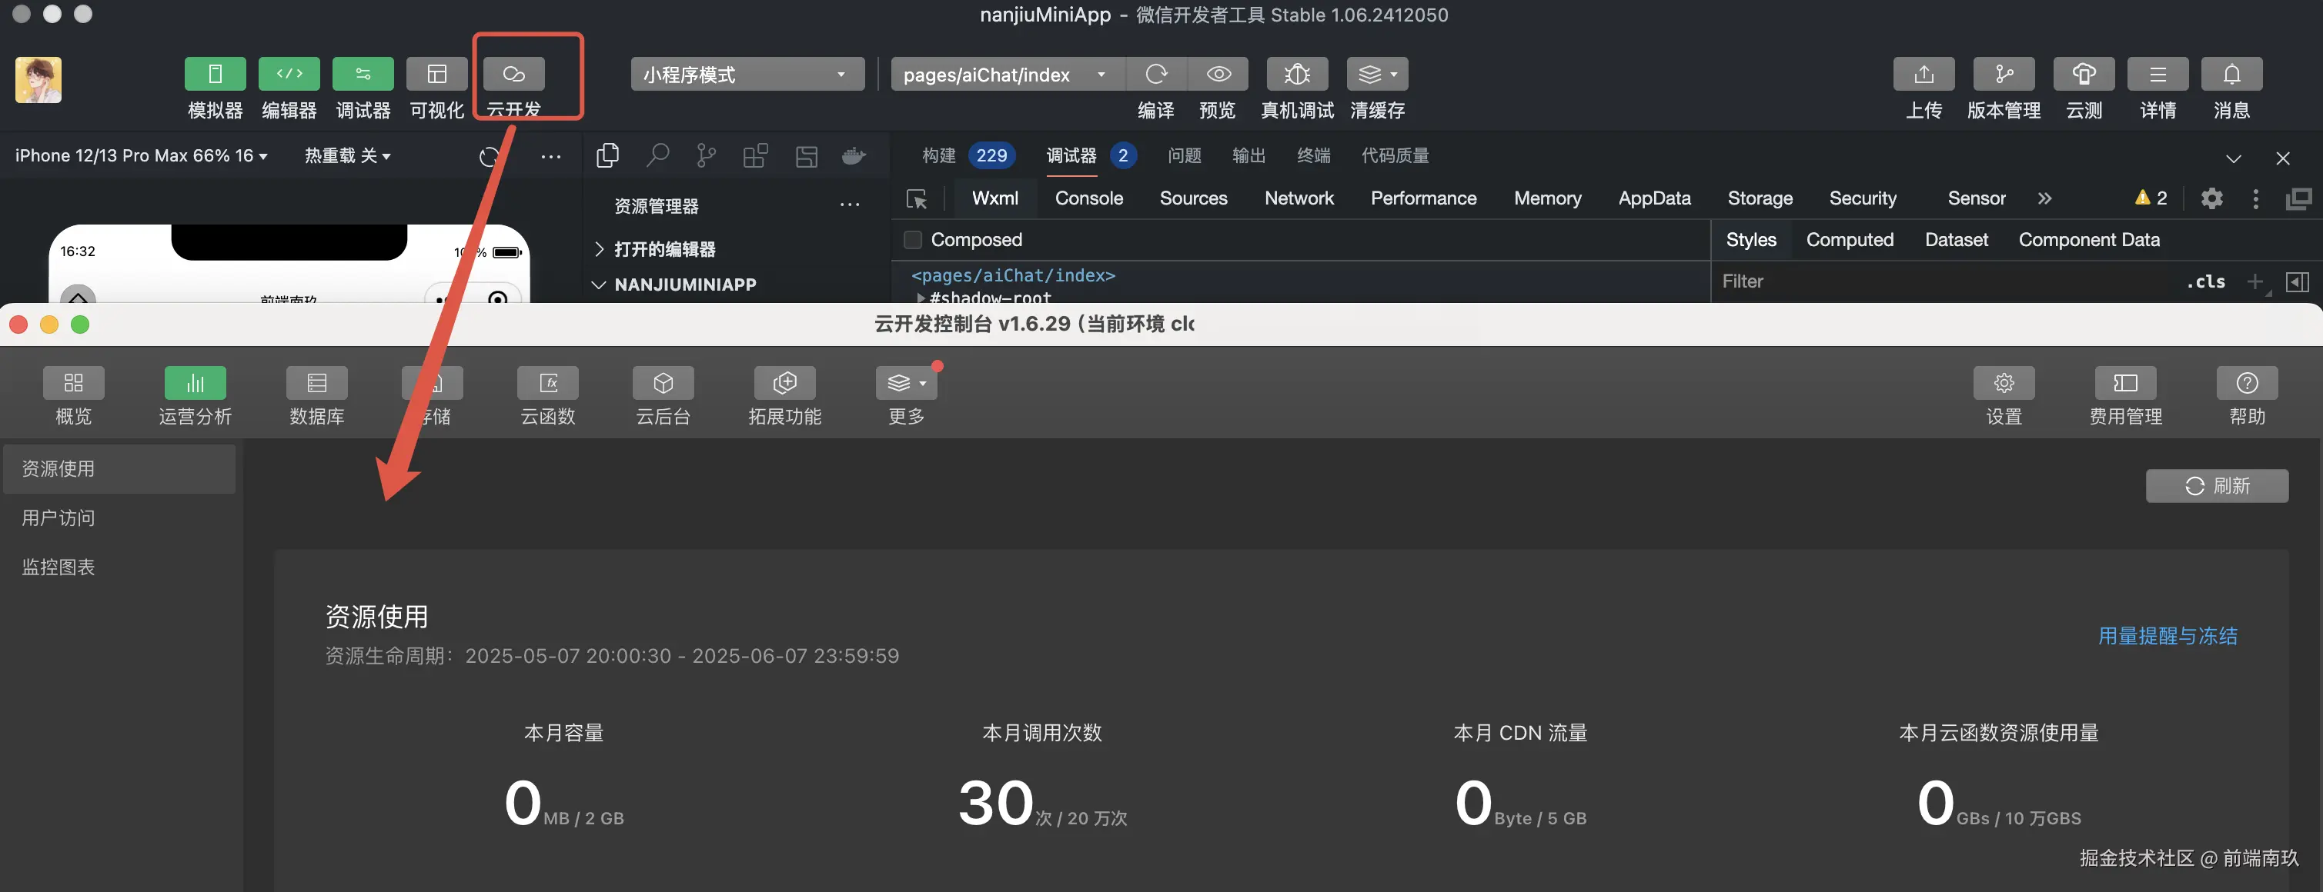
Task: Toggle the 编辑器 editor panel
Action: (289, 74)
